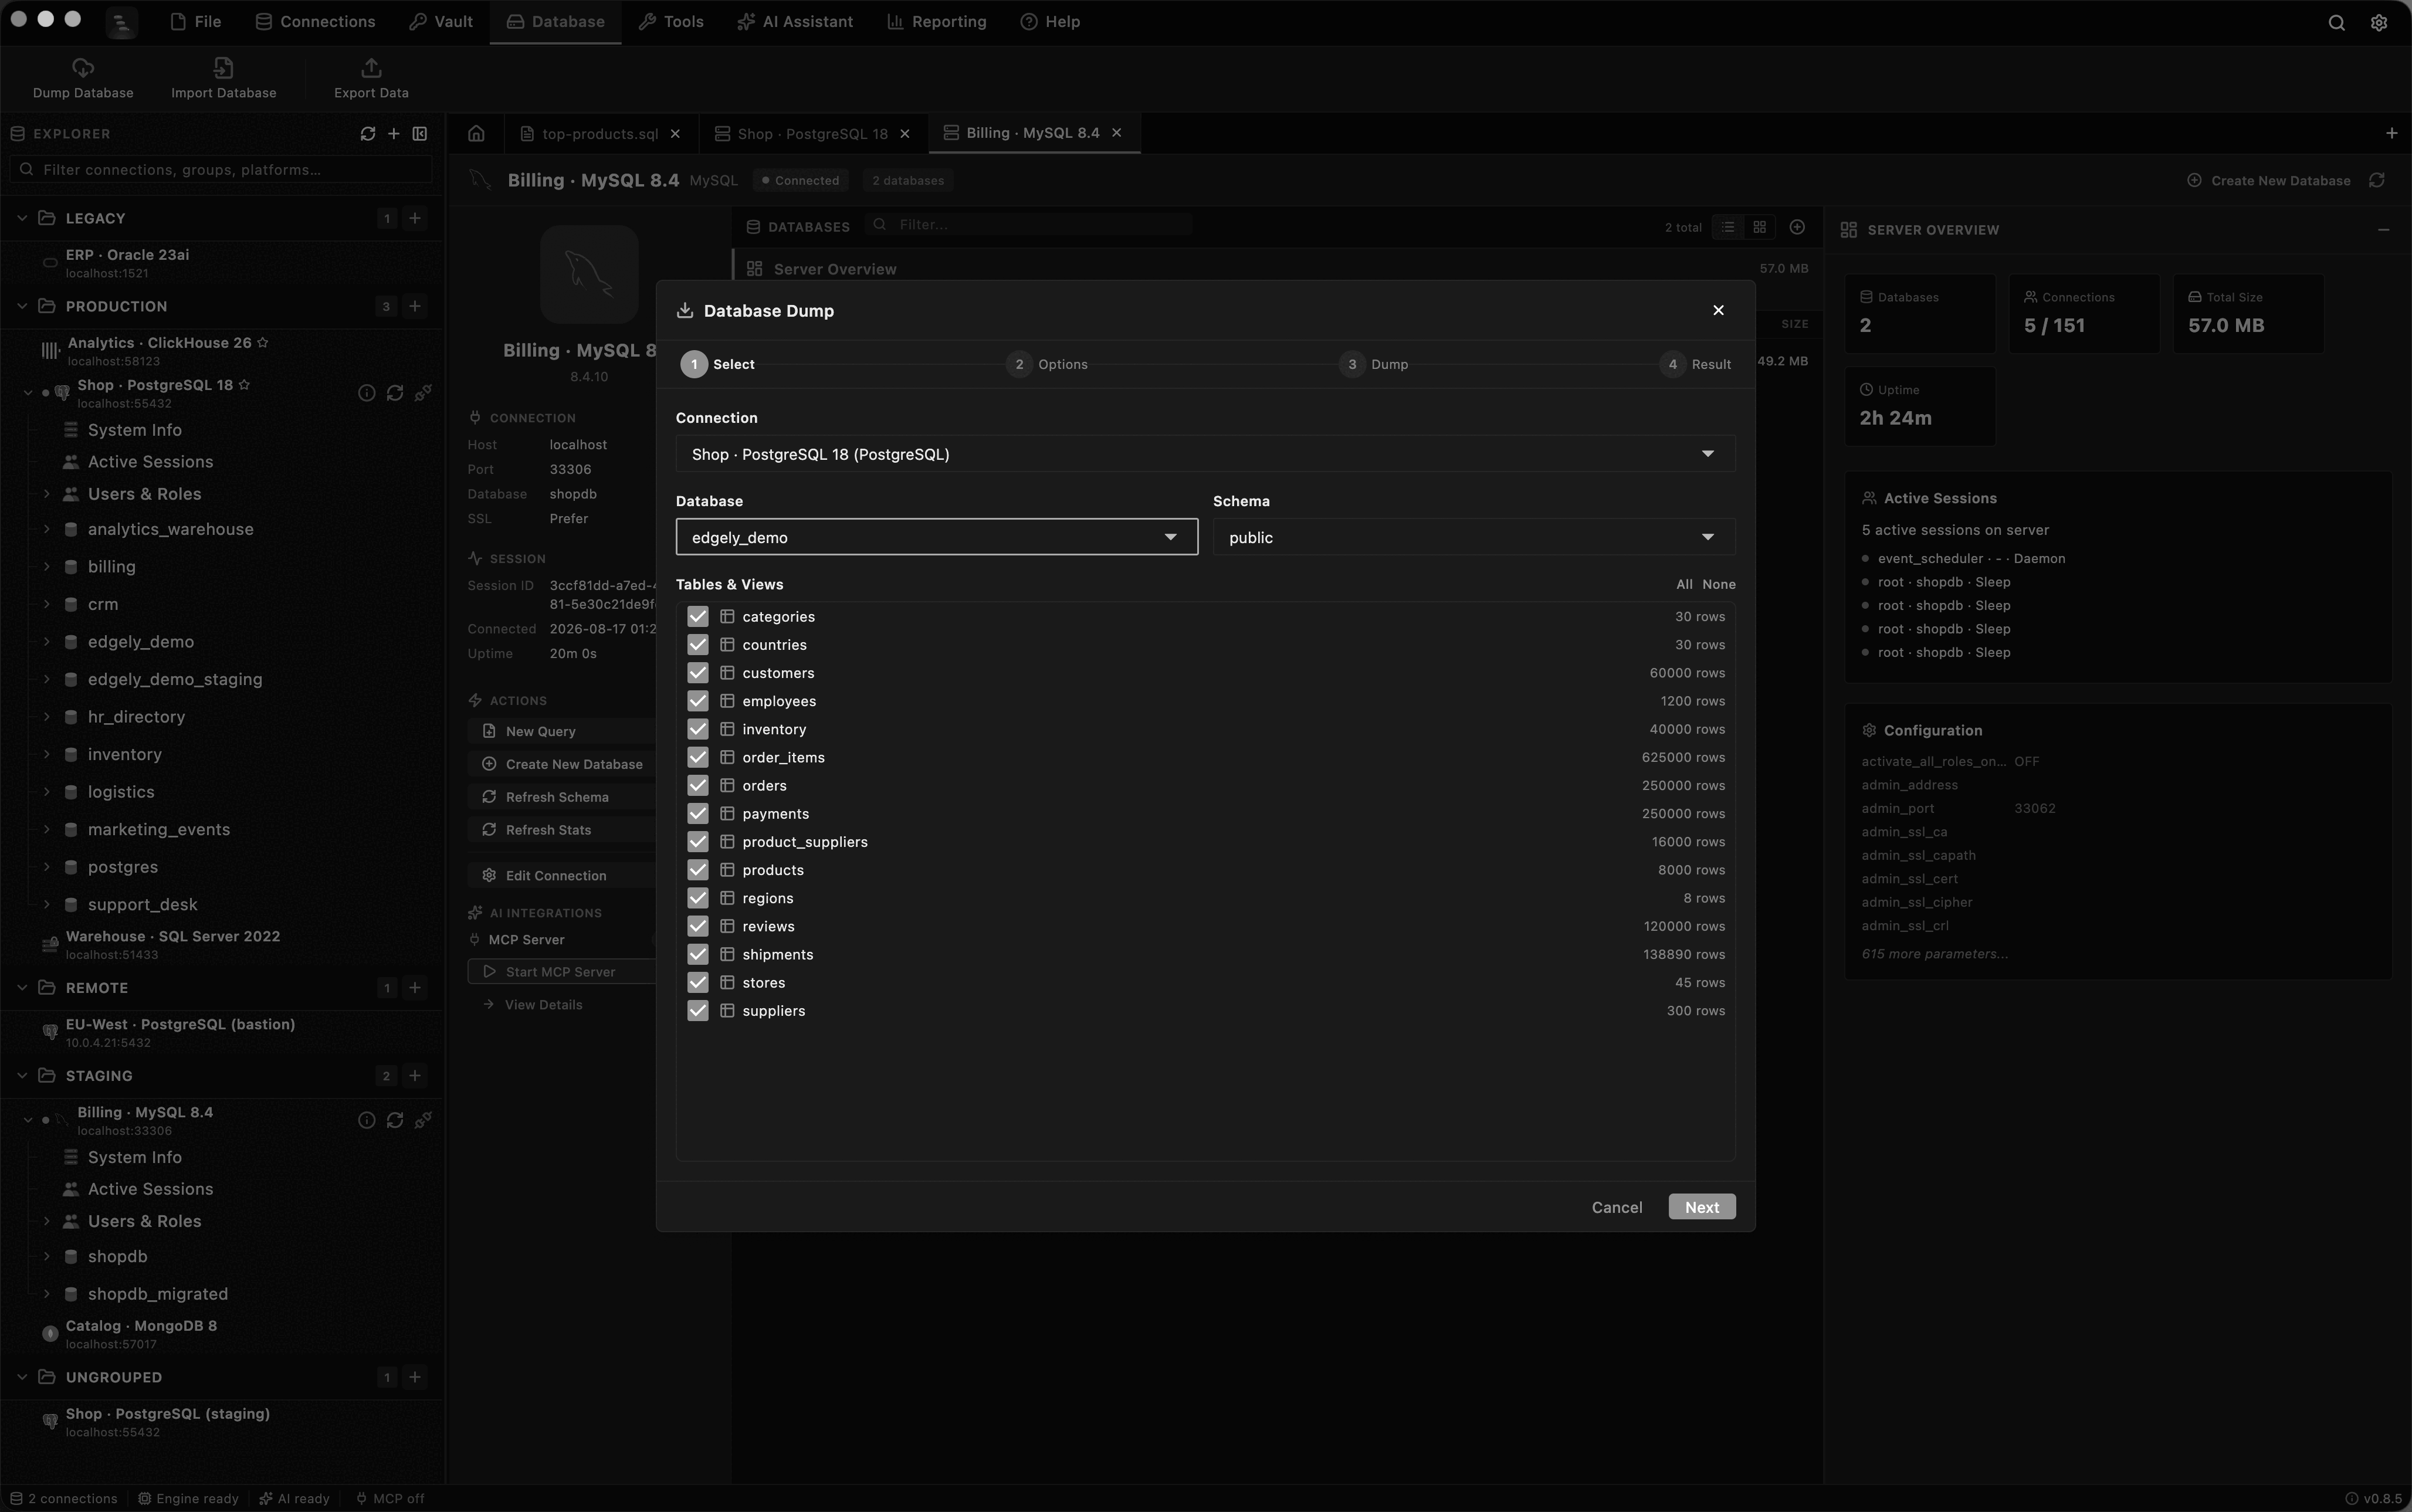This screenshot has width=2412, height=1512.
Task: Open the Tools menu
Action: click(671, 22)
